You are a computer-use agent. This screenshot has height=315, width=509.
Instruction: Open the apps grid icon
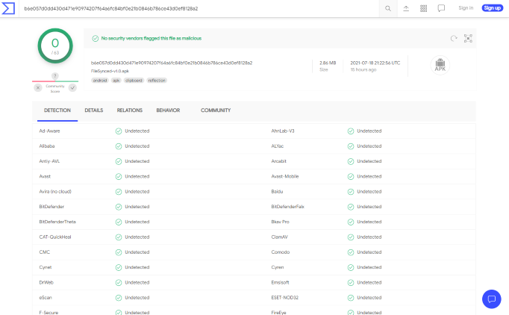point(423,8)
